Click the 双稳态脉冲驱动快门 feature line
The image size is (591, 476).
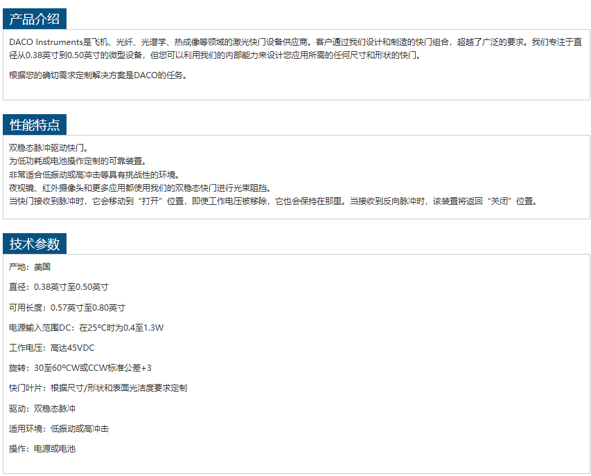coord(48,148)
